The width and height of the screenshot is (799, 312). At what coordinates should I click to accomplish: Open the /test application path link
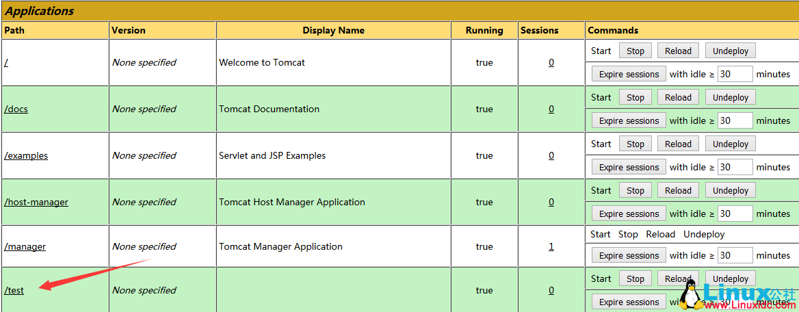[14, 290]
